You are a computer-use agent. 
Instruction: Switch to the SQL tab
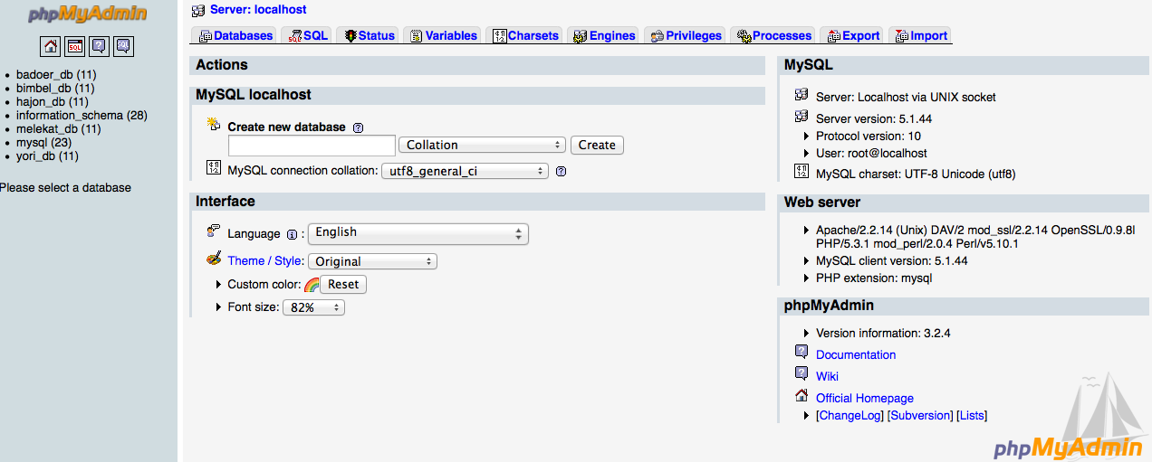pyautogui.click(x=307, y=35)
